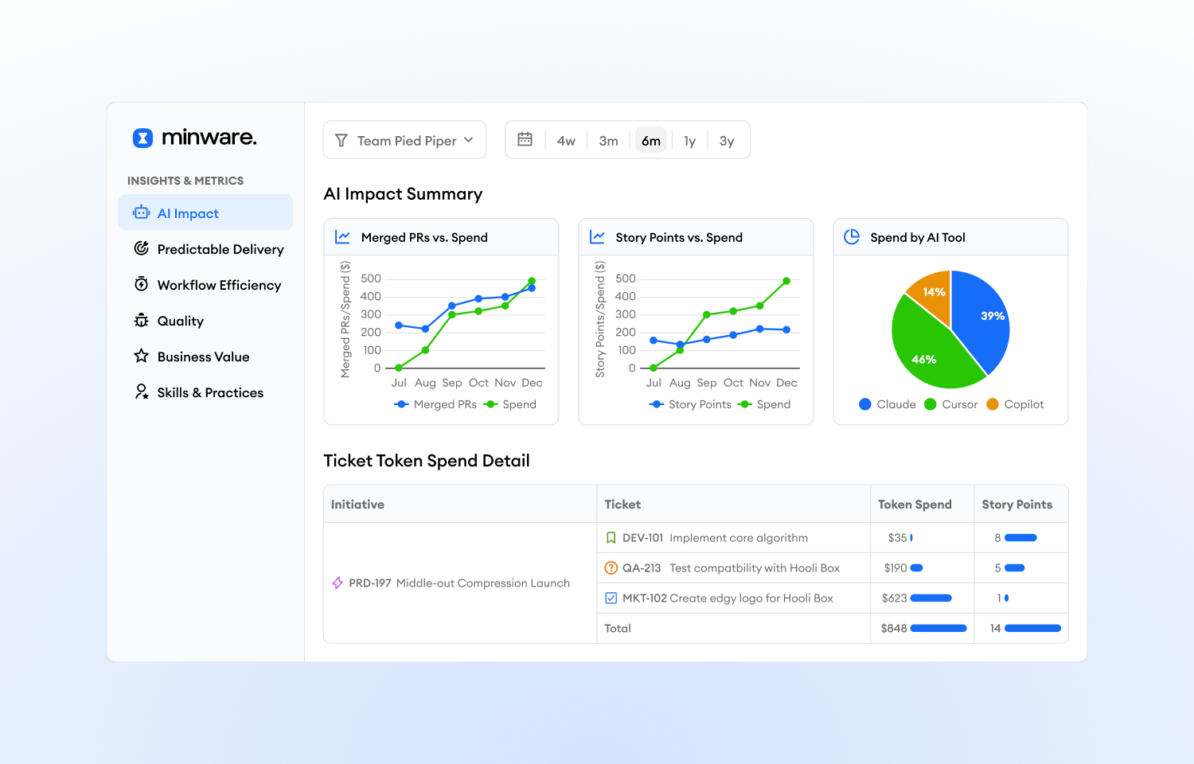Click the $190 token spend value
1194x764 pixels.
coord(895,567)
